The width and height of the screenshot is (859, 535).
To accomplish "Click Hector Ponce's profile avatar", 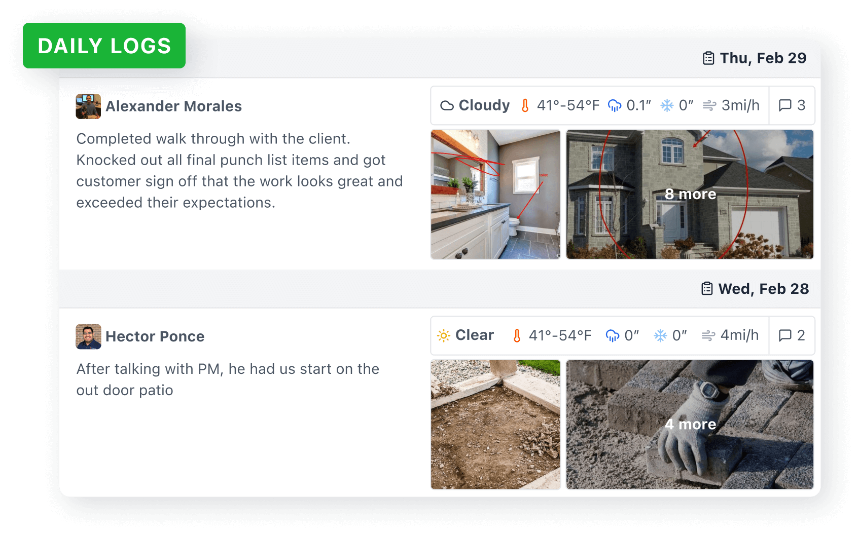I will point(88,336).
